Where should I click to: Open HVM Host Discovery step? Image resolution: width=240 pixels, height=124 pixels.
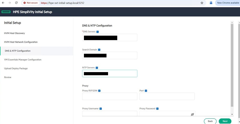click(14, 33)
